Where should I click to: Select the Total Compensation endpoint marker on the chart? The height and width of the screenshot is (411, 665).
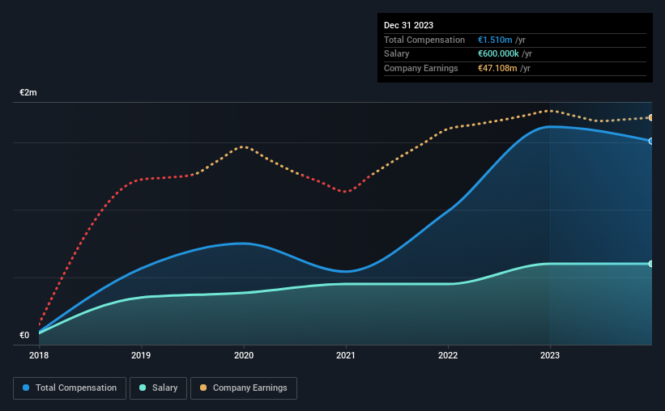click(x=650, y=141)
